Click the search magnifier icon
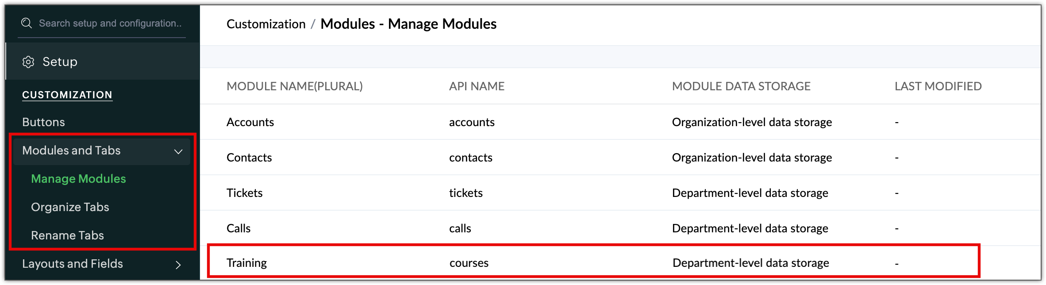Image resolution: width=1046 pixels, height=285 pixels. point(27,23)
